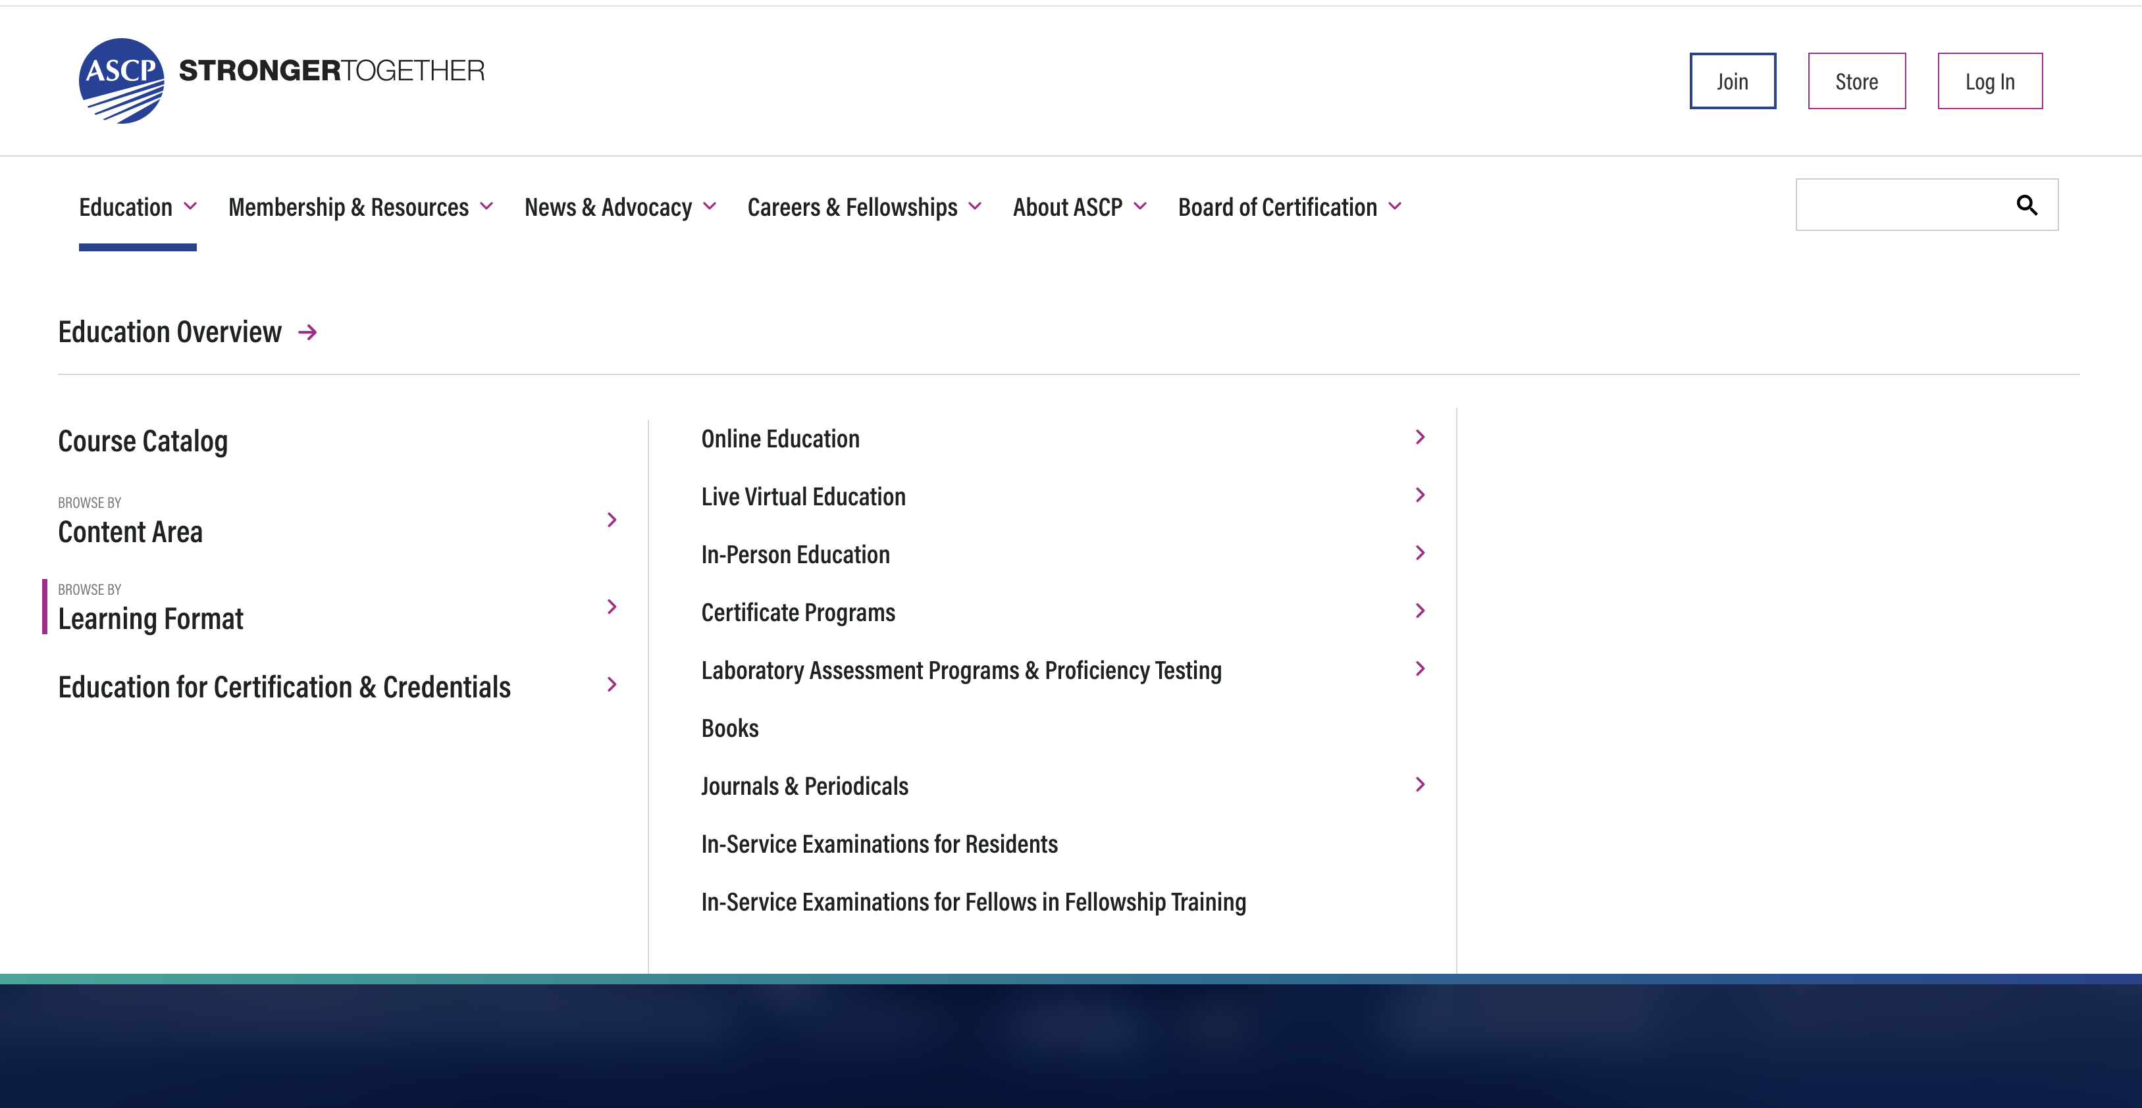The image size is (2142, 1108).
Task: Click the Education menu dropdown chevron
Action: (190, 206)
